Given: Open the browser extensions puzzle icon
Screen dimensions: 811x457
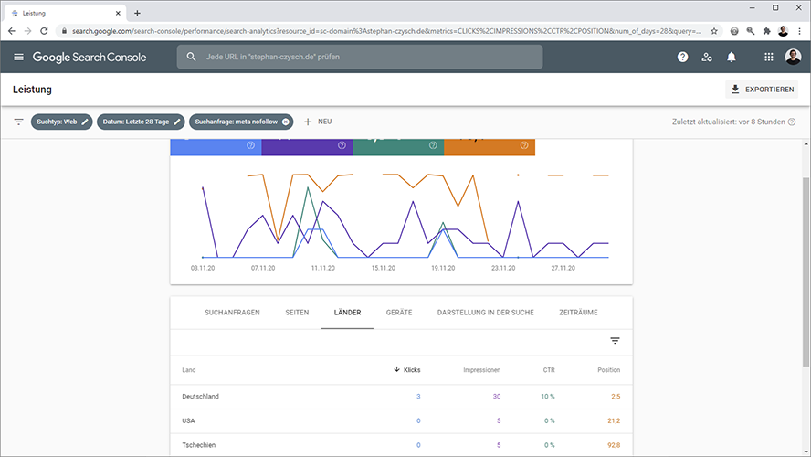Looking at the screenshot, I should pyautogui.click(x=766, y=31).
